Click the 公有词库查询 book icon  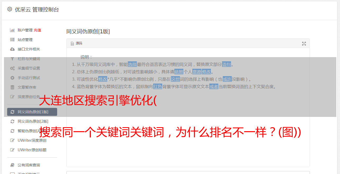[12, 165]
